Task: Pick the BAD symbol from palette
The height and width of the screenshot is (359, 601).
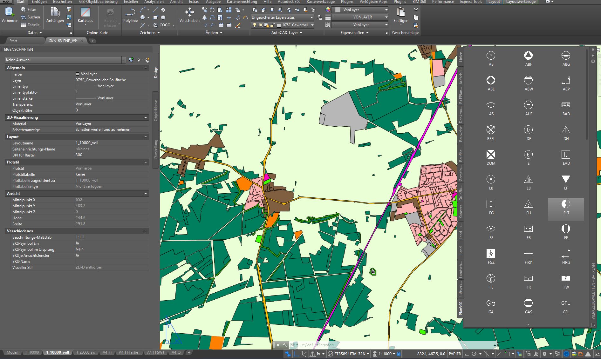Action: tap(566, 105)
